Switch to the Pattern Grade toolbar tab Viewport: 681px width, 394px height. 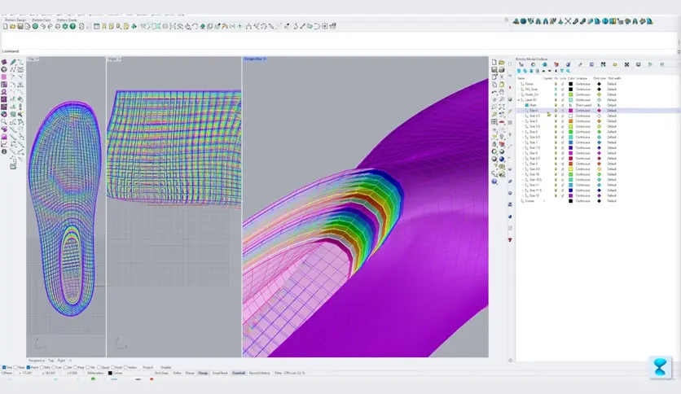click(x=67, y=20)
